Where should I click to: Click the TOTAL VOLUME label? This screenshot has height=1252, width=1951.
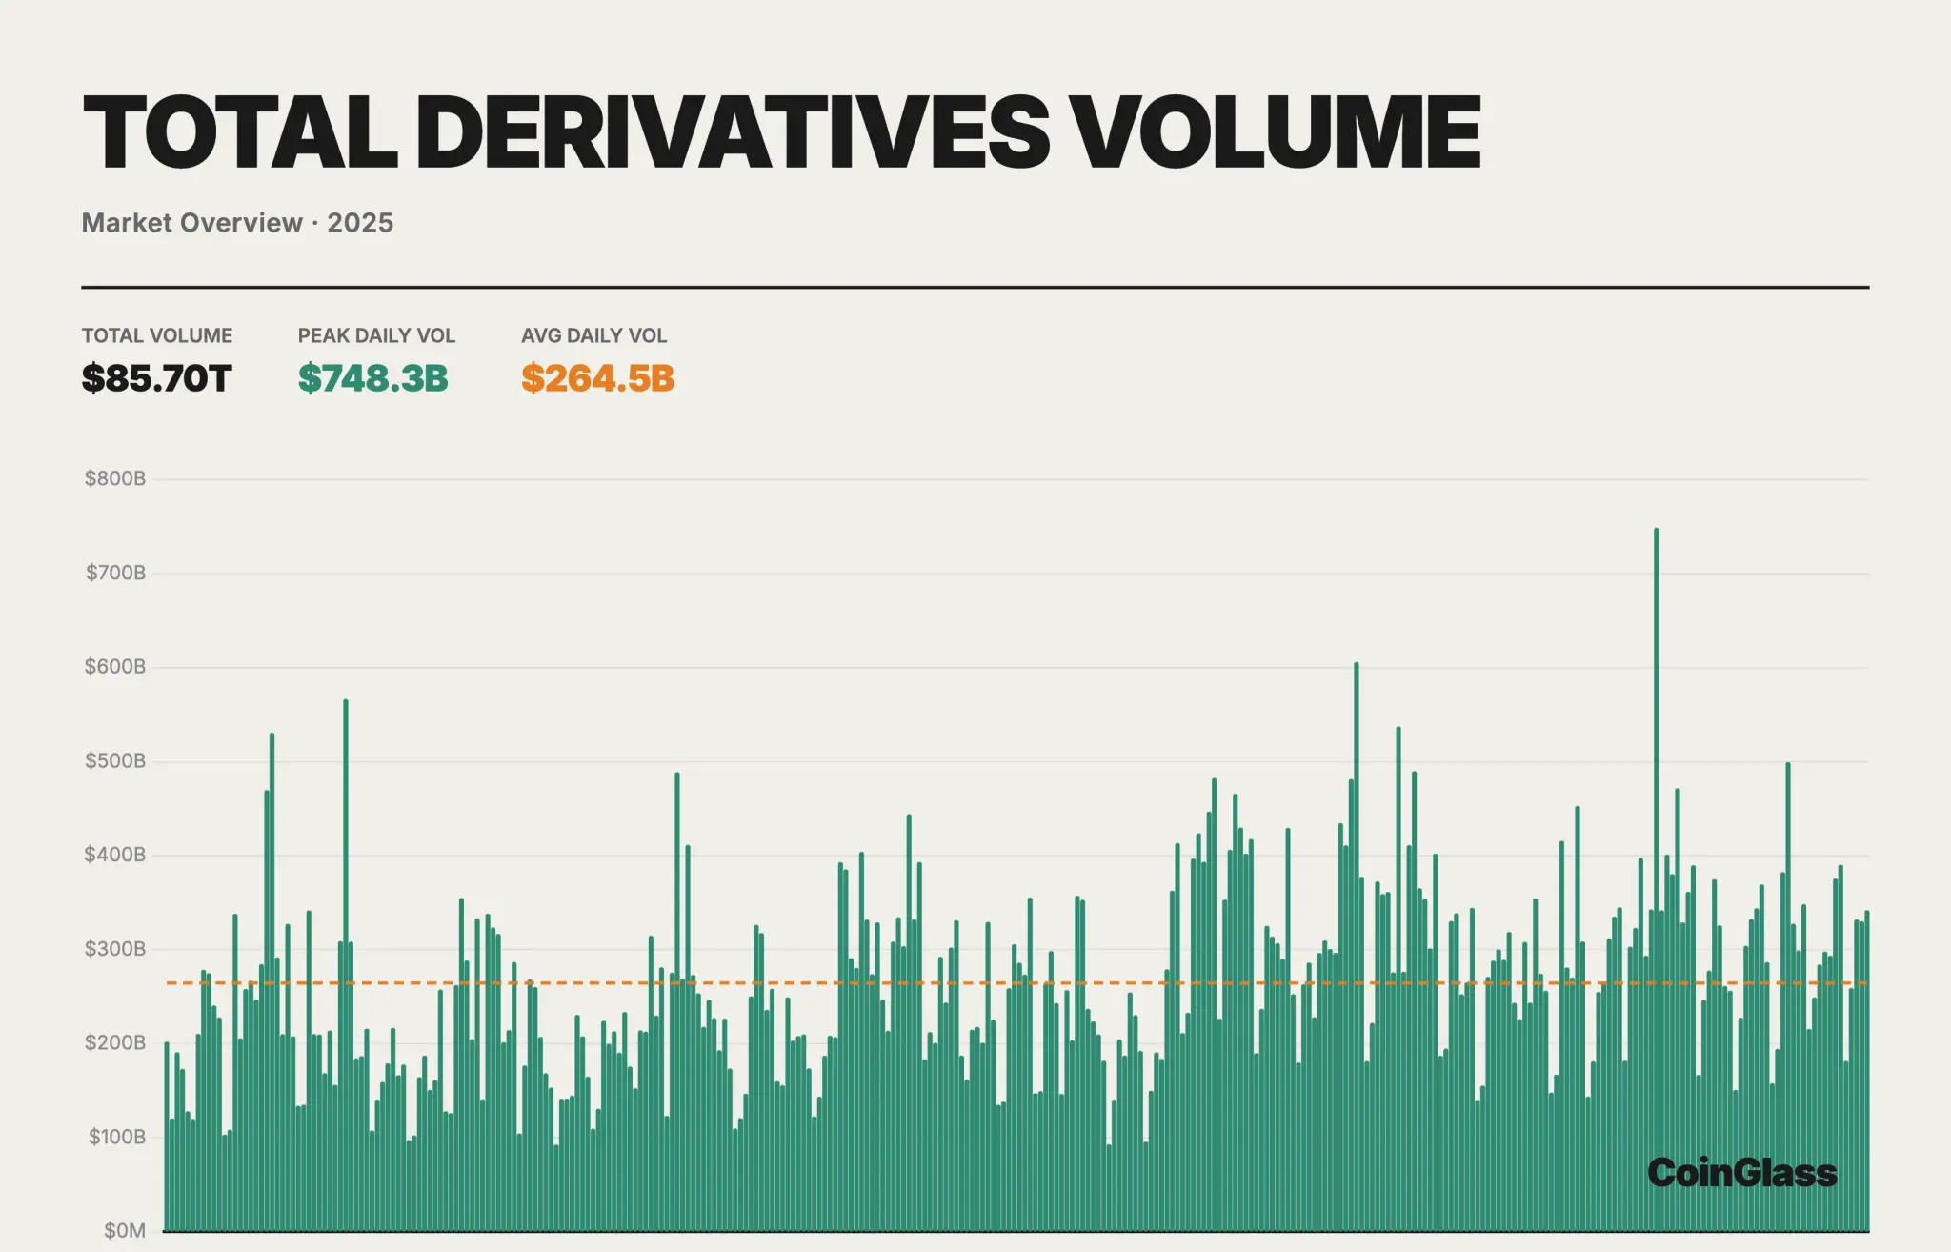coord(156,335)
